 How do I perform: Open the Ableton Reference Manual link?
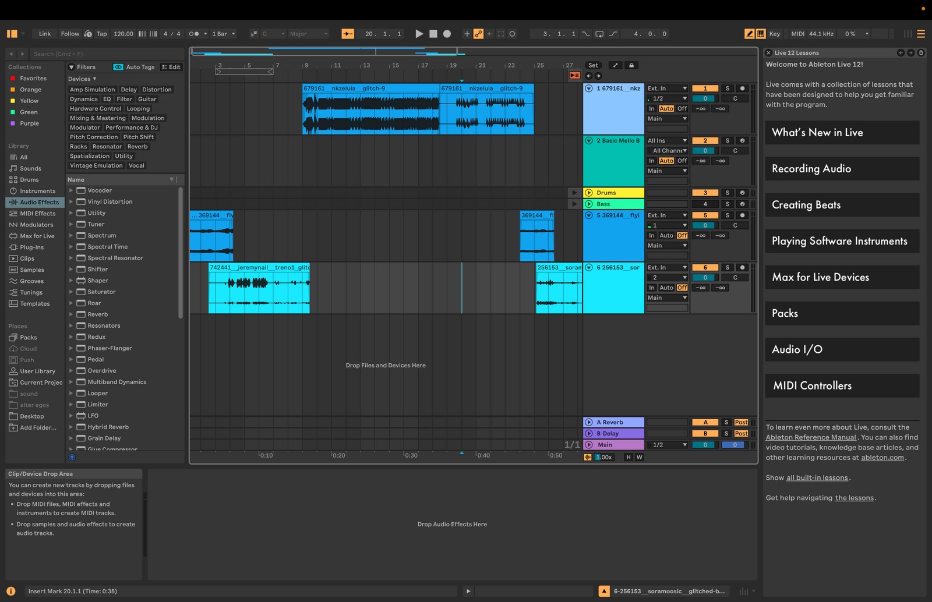[x=811, y=437]
